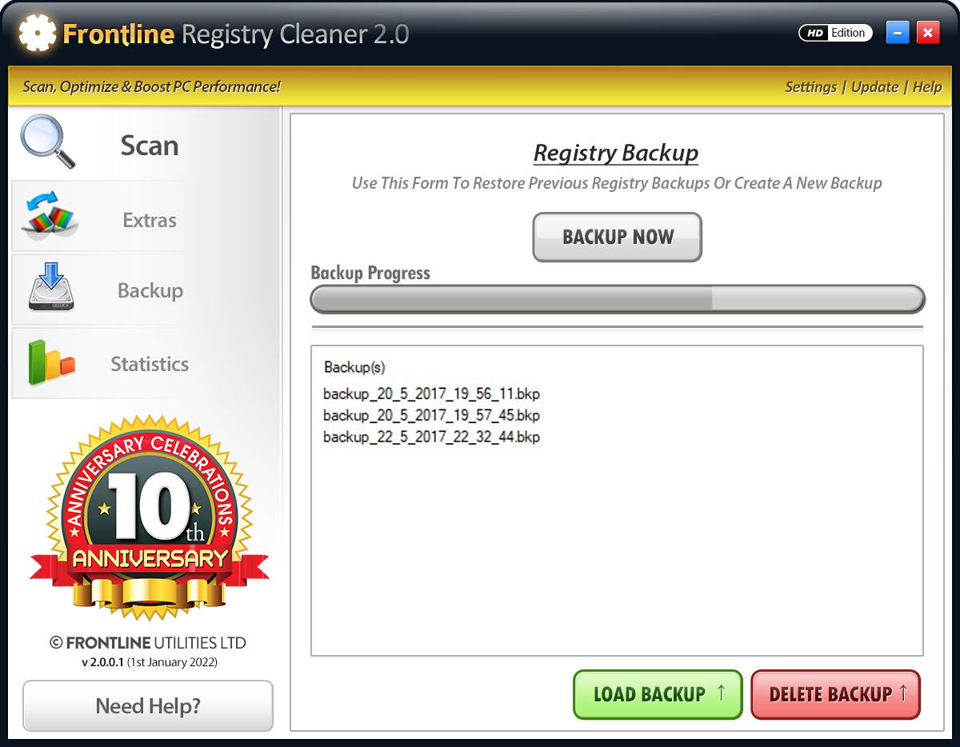Screen dimensions: 960x747
Task: Click the Backup drive download icon
Action: (50, 289)
